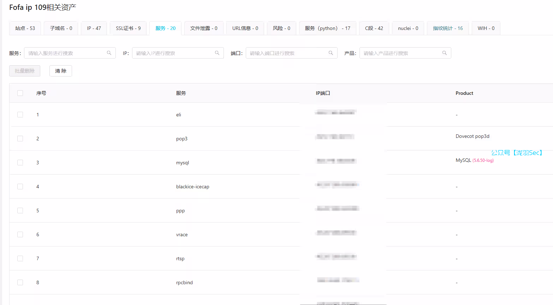Focus the 服务 search input field
The image size is (553, 305).
(65, 53)
